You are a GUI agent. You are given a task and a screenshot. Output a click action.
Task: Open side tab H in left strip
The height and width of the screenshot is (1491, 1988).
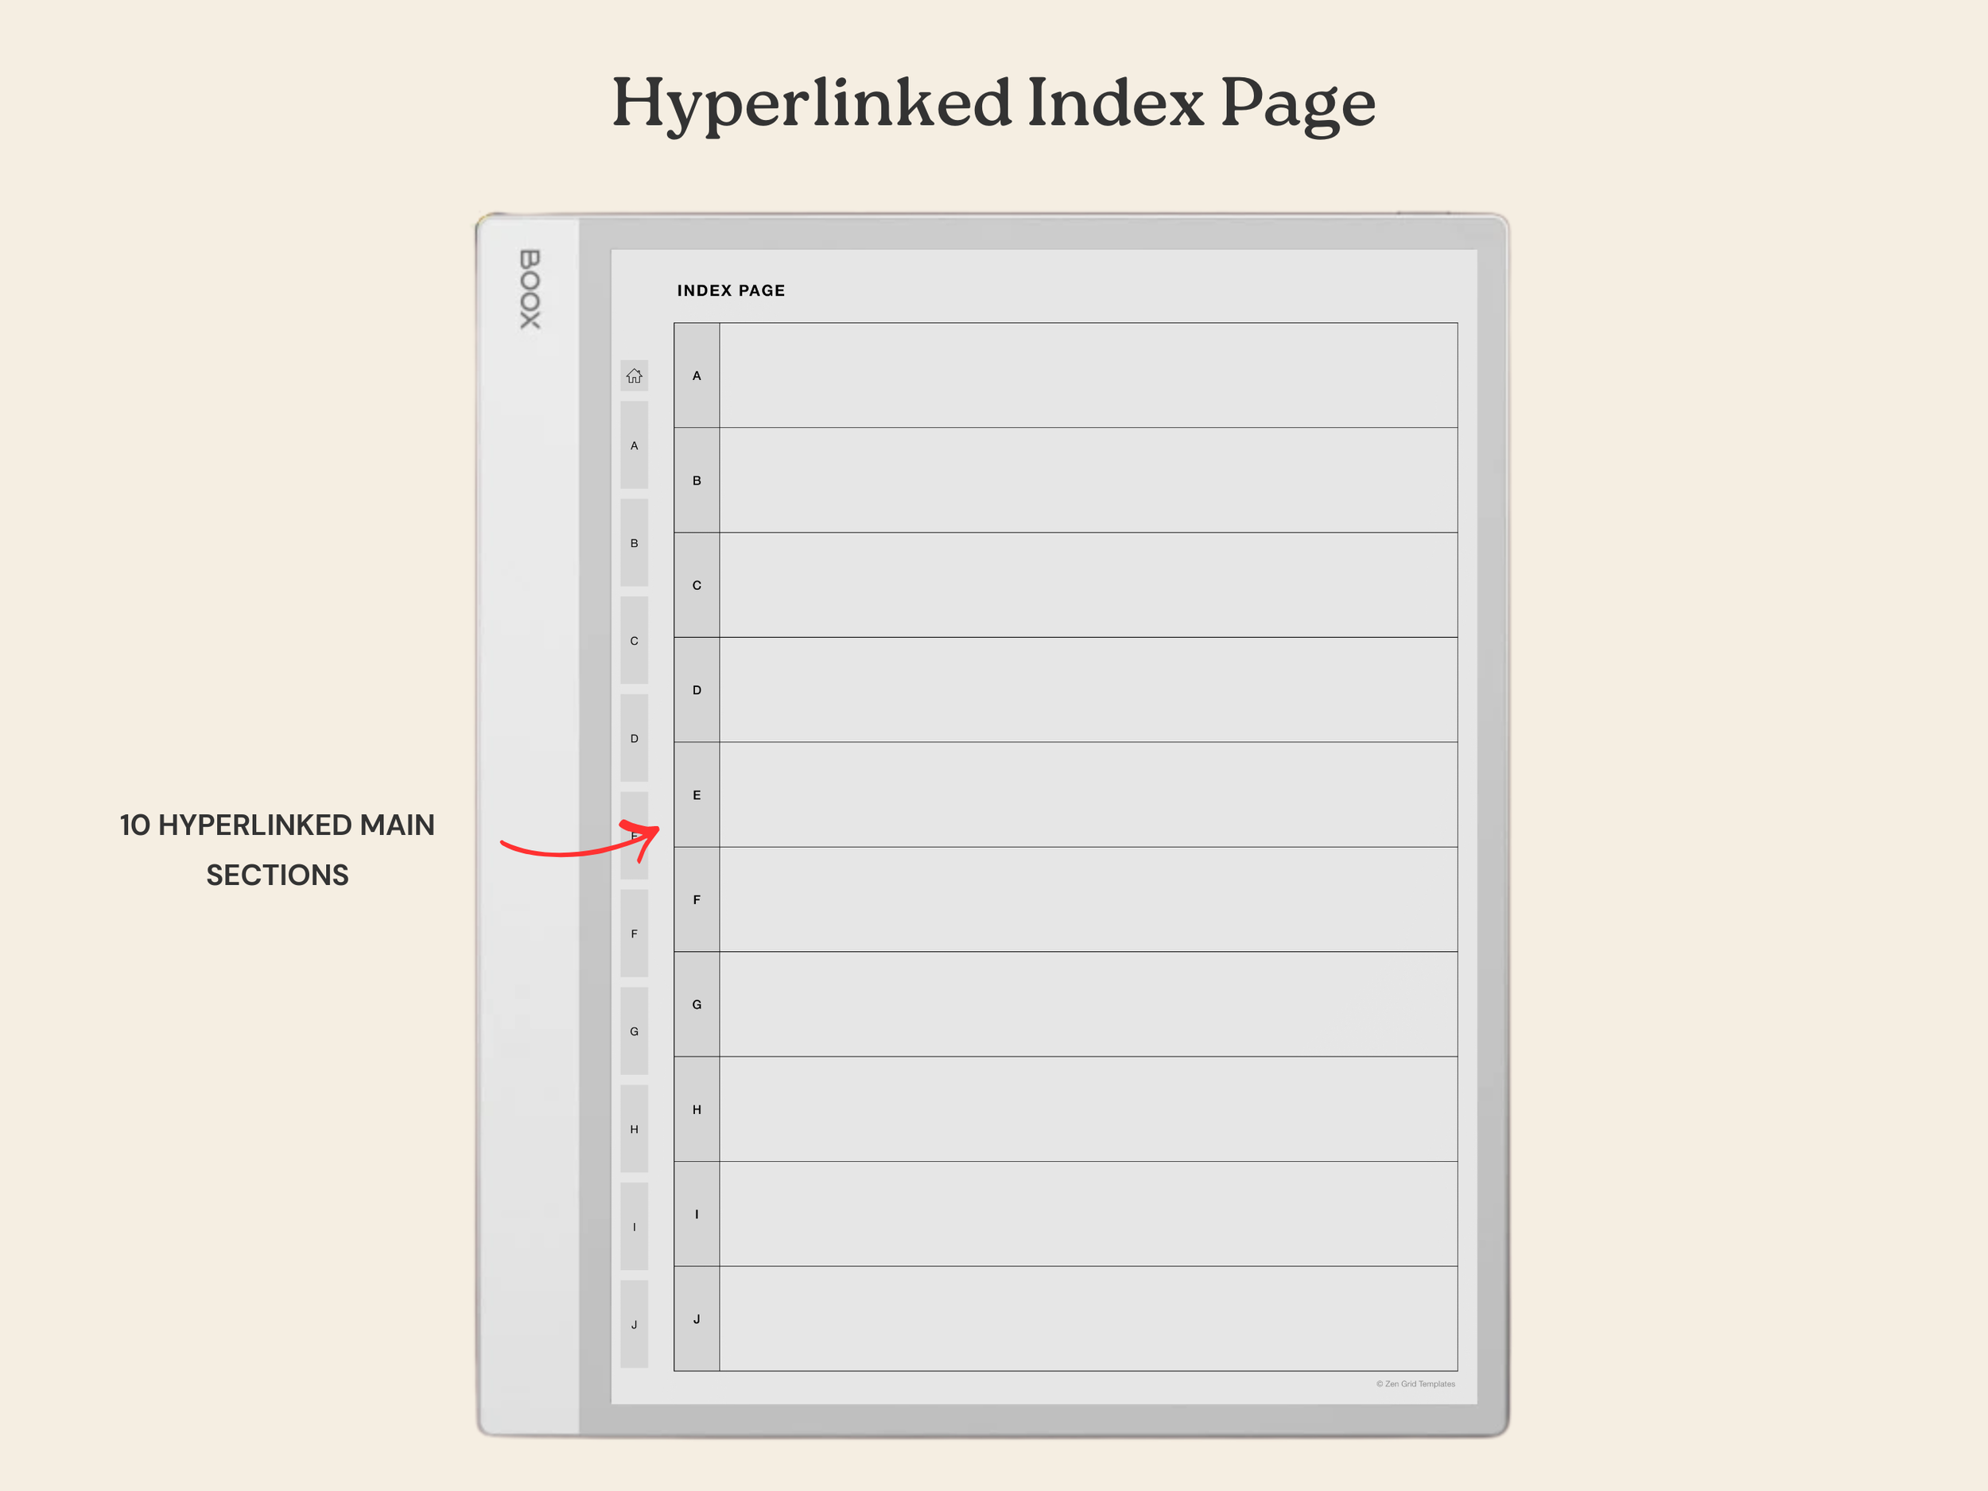tap(634, 1129)
